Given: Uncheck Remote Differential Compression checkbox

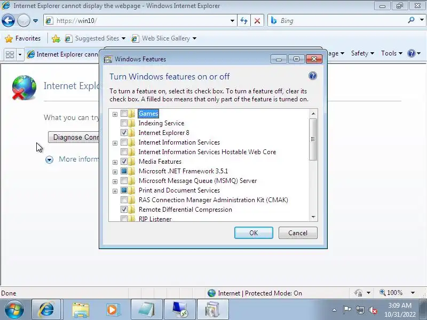Looking at the screenshot, I should (x=124, y=210).
